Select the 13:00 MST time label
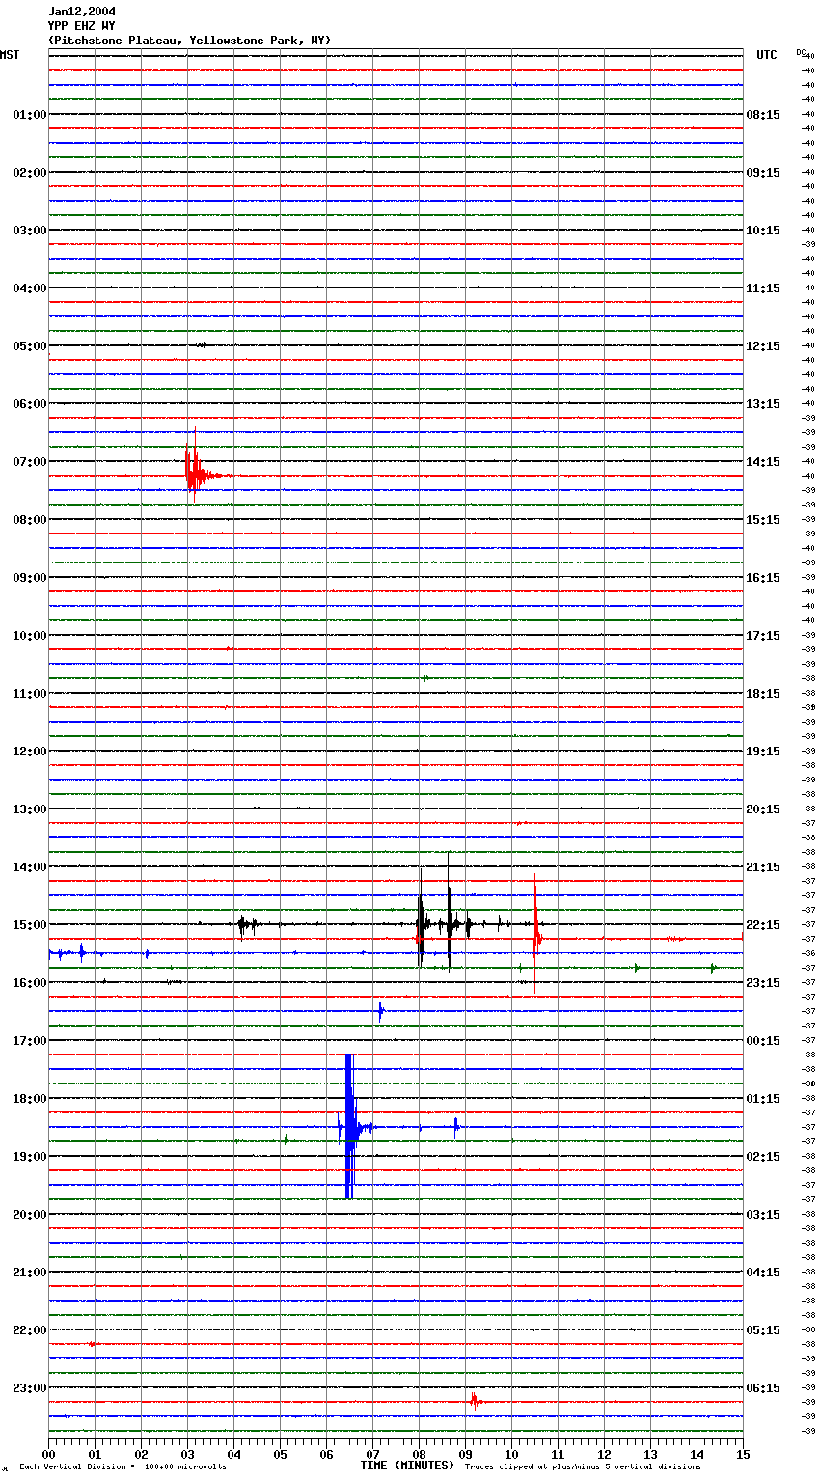Screen dimensions: 820x1480 click(x=29, y=809)
